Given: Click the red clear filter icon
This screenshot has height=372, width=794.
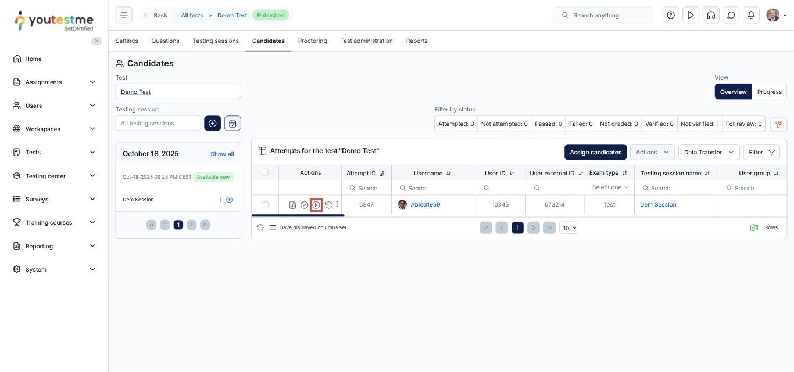Looking at the screenshot, I should pos(778,124).
